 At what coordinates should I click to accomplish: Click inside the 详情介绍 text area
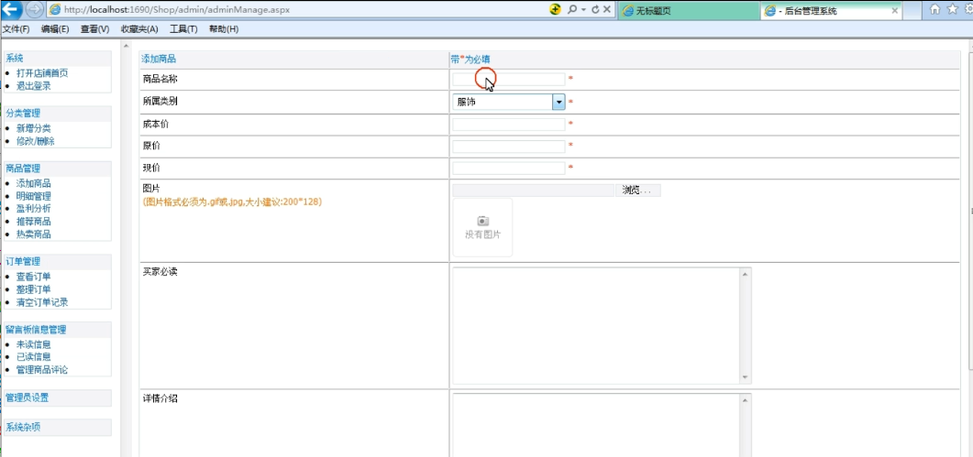coord(596,425)
